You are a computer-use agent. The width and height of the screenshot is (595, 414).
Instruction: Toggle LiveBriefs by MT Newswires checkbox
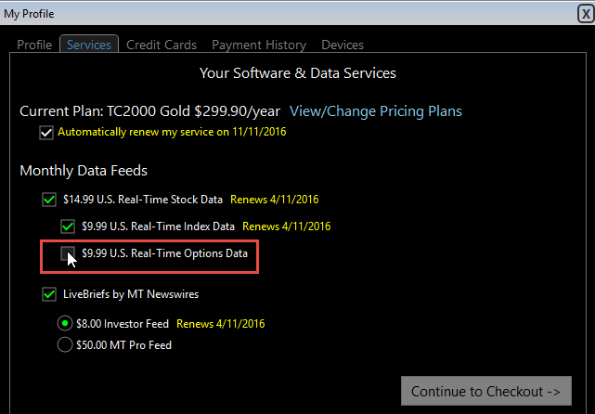[49, 294]
